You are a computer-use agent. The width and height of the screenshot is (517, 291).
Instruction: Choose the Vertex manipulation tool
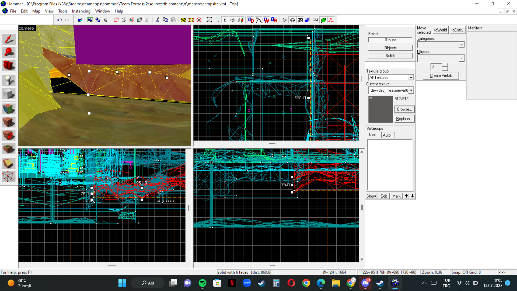point(9,176)
